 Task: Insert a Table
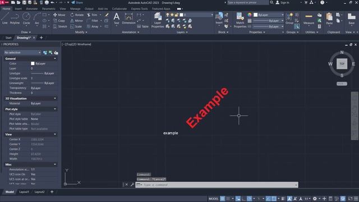(143, 26)
